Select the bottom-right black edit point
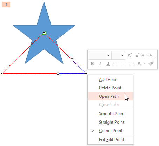Viewport: 159px width, 146px height. click(x=86, y=74)
